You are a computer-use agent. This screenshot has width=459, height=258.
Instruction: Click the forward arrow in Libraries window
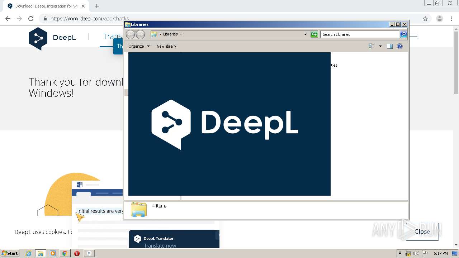[x=140, y=34]
